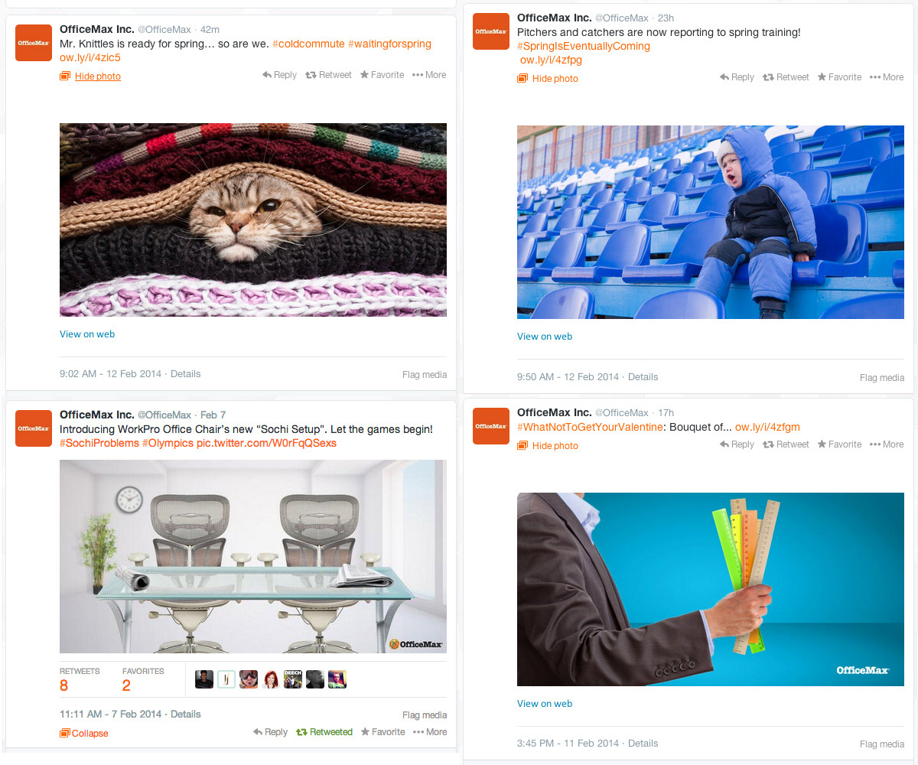Screen dimensions: 918x765
Task: Click View on web under cat photo
Action: (87, 334)
